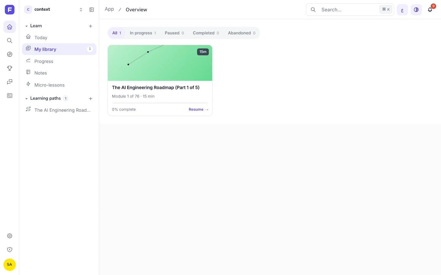441x275 pixels.
Task: Open the green course thumbnail image
Action: click(160, 63)
